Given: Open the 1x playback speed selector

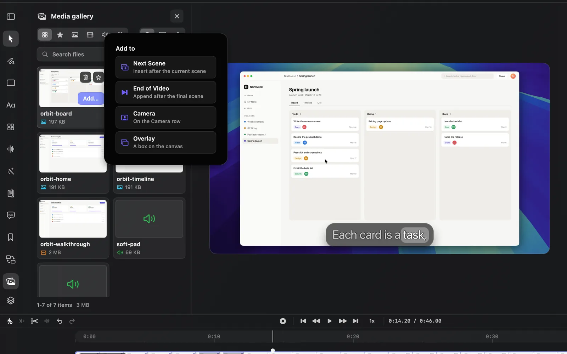Looking at the screenshot, I should [372, 321].
